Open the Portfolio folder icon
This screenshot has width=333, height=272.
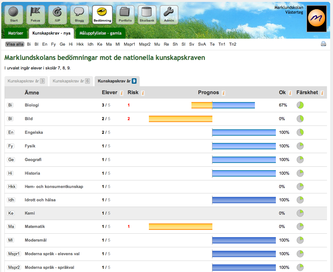point(125,14)
